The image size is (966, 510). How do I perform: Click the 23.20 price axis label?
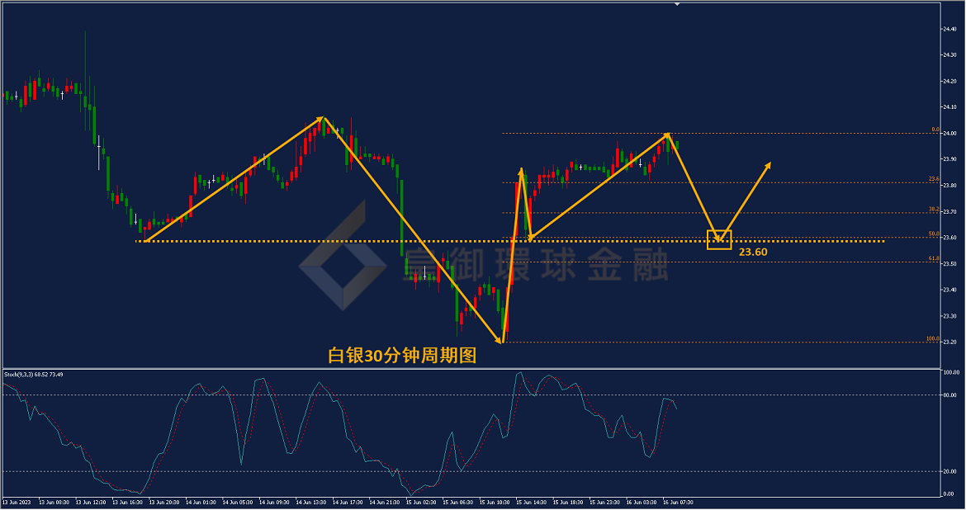[x=949, y=342]
